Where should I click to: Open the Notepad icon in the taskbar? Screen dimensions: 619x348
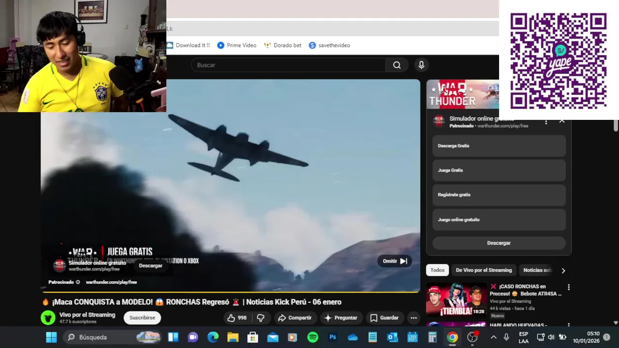pos(372,337)
